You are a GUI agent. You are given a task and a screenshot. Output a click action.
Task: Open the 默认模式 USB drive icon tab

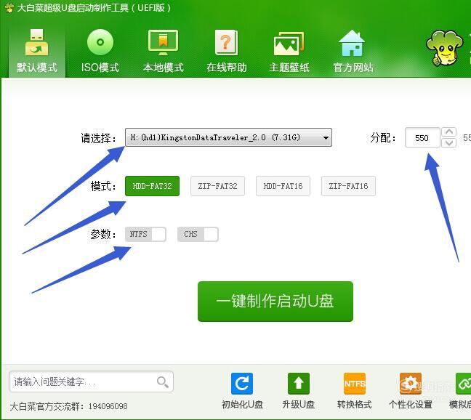click(x=36, y=51)
